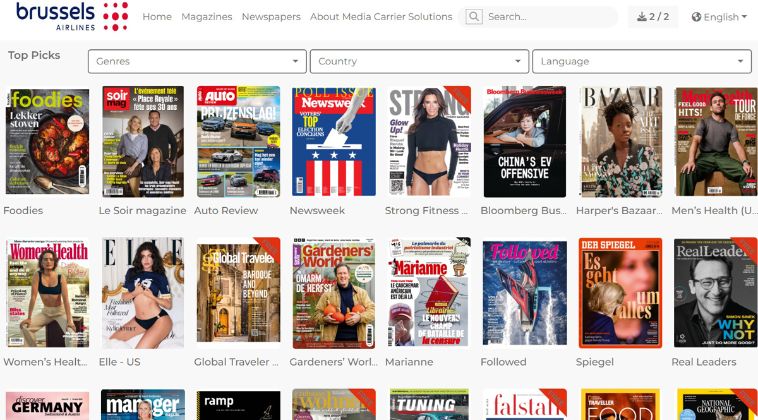Screen dimensions: 758x420
Task: Click the Brussels Airlines logo
Action: (x=72, y=17)
